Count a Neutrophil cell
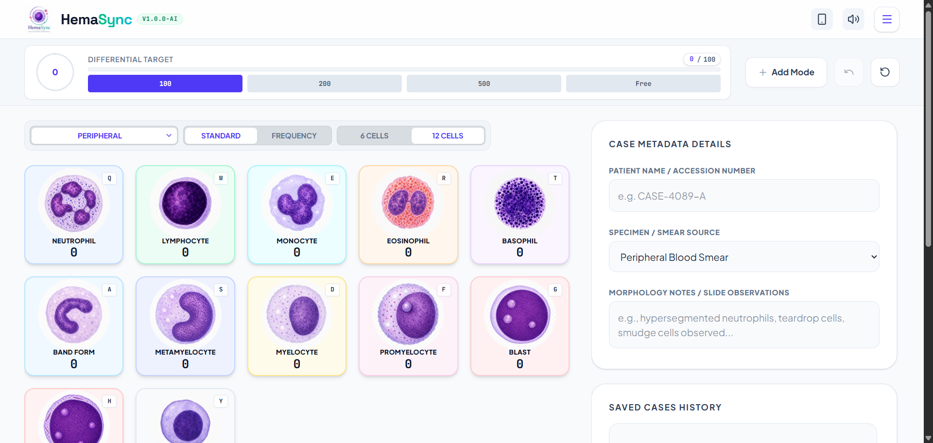 click(x=74, y=215)
